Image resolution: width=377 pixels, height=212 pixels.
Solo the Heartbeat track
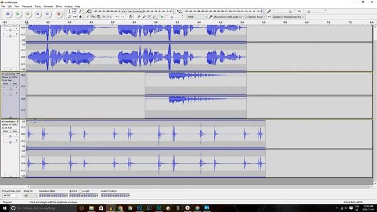coord(15,131)
